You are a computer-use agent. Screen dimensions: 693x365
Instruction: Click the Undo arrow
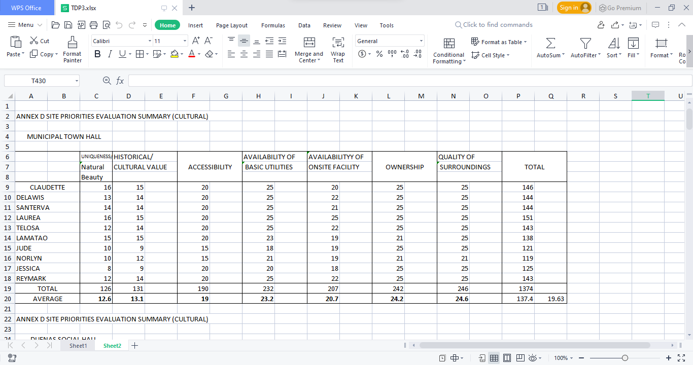119,25
